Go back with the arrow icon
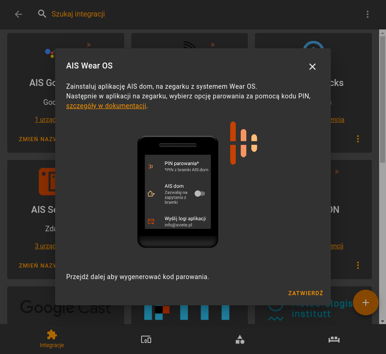The image size is (386, 354). coord(18,14)
